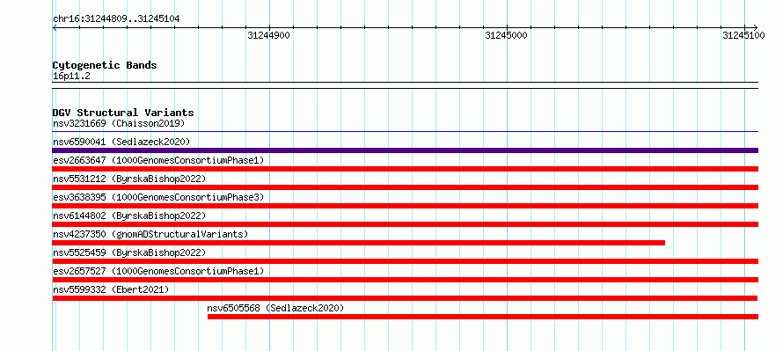Open nsv6505568 (Sedlazeck2020) variant label
The width and height of the screenshot is (783, 351).
click(x=275, y=308)
